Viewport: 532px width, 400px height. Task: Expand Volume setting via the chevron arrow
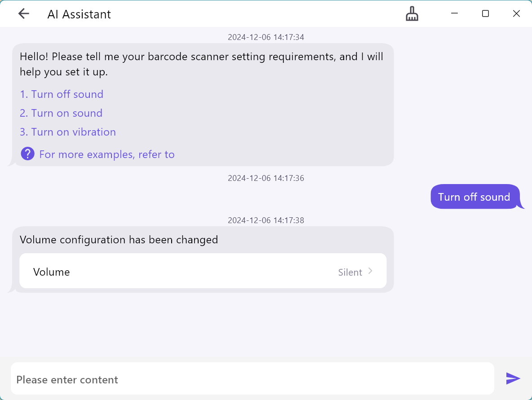370,271
